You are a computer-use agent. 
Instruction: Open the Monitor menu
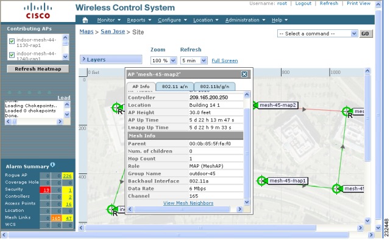tap(108, 20)
